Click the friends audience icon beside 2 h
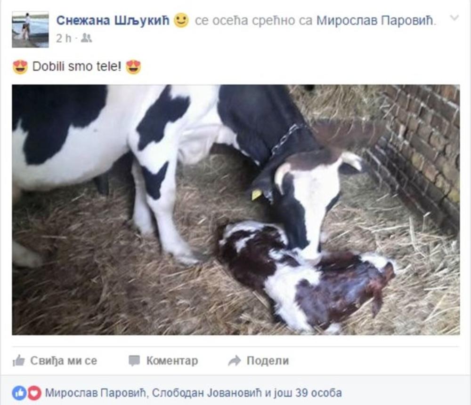The width and height of the screenshot is (471, 405). tap(87, 38)
